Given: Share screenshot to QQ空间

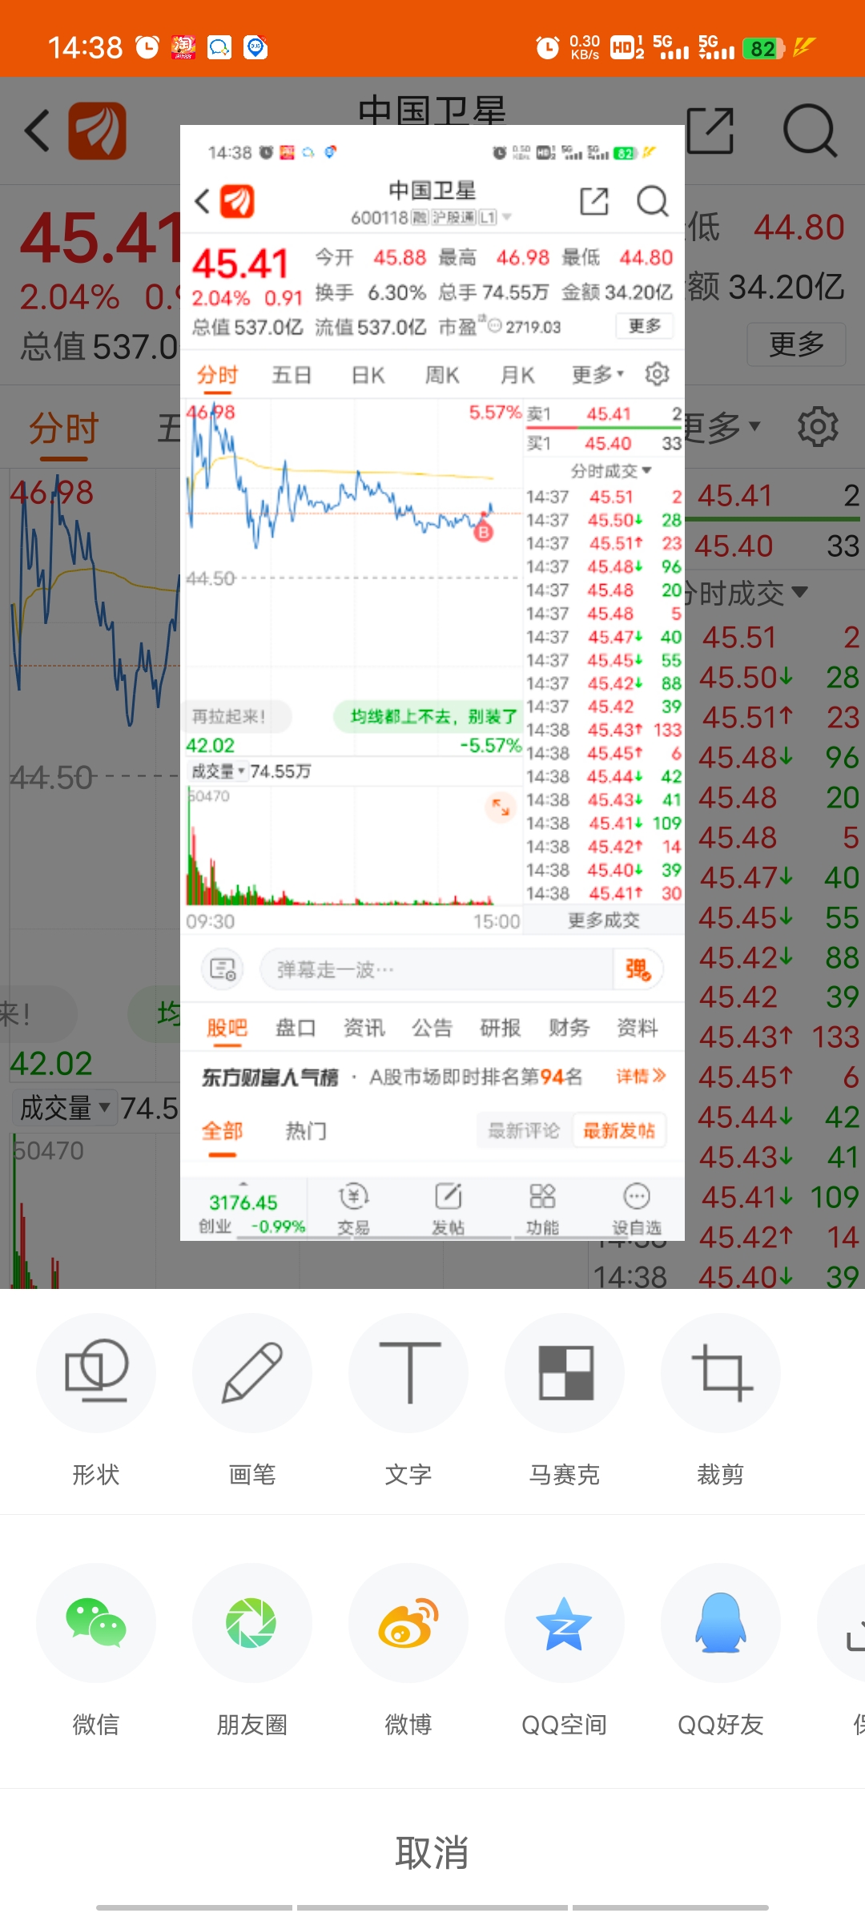Looking at the screenshot, I should coord(565,1622).
